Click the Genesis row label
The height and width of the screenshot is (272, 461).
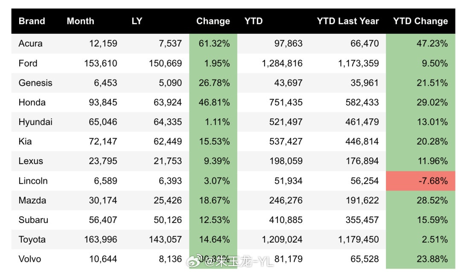click(x=35, y=83)
